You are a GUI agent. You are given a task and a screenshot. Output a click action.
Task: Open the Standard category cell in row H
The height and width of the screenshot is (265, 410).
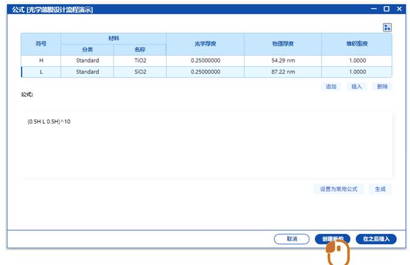pyautogui.click(x=87, y=61)
